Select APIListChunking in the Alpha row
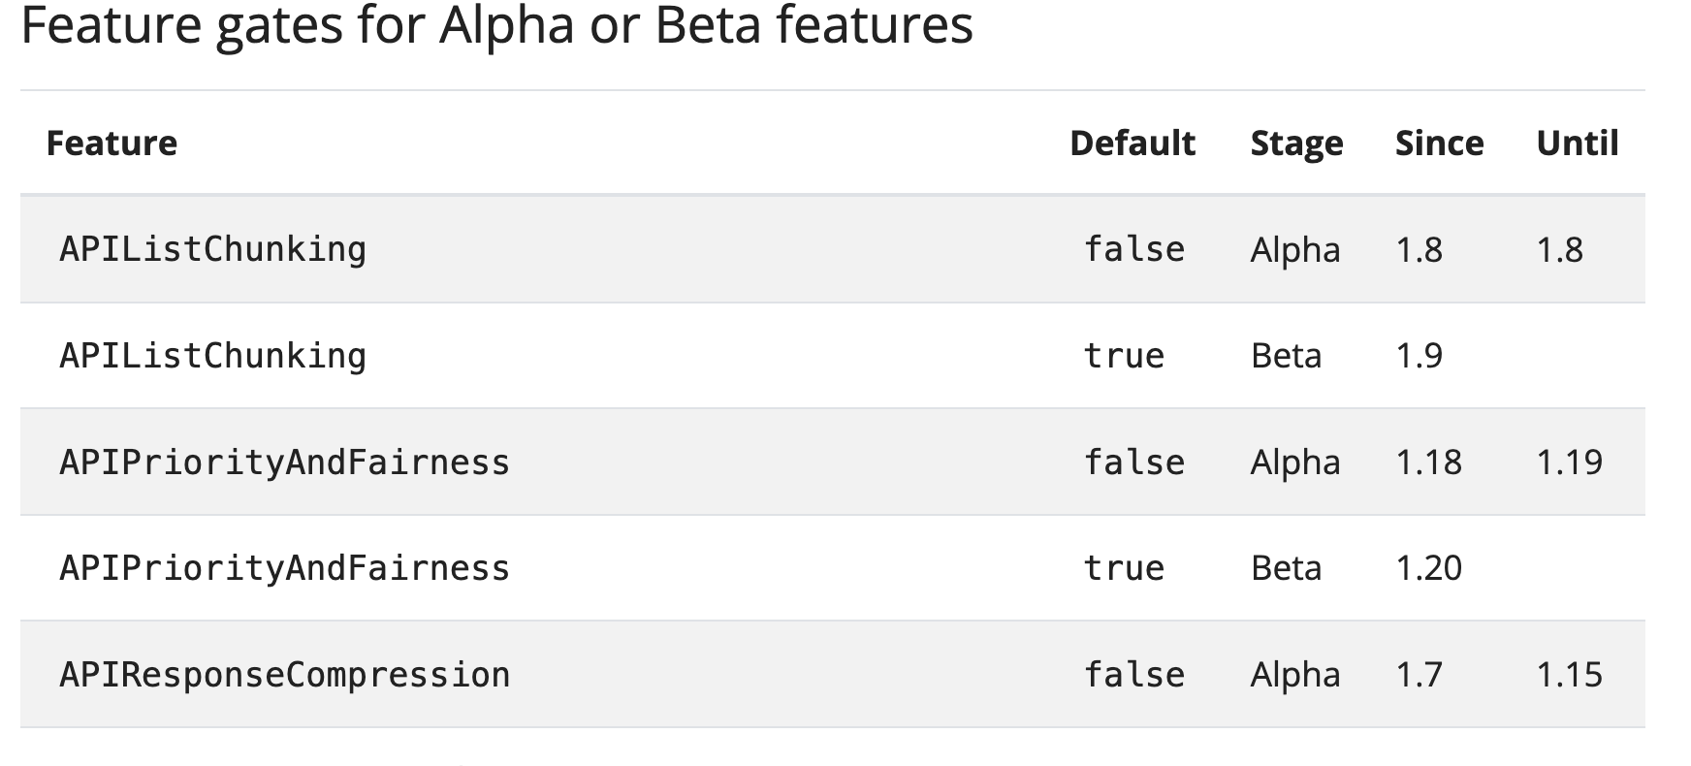The height and width of the screenshot is (766, 1691). 212,250
